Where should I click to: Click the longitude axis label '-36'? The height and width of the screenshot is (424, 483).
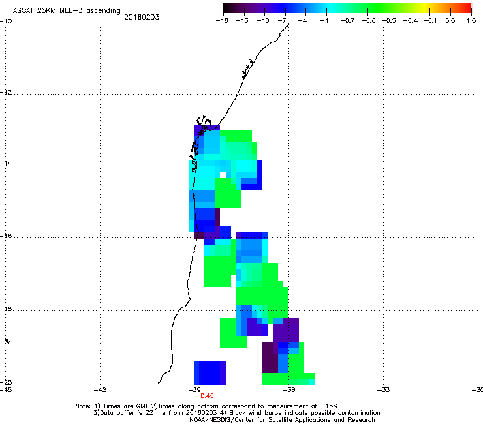[x=289, y=390]
